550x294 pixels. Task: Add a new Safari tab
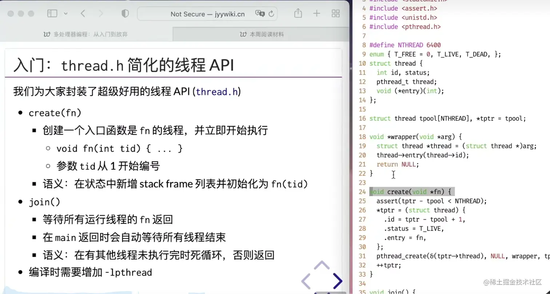tap(317, 14)
